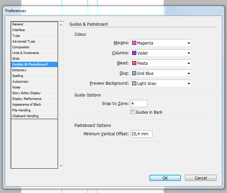Click the Minimum Vertical Offset field
227x193 pixels.
(141, 134)
